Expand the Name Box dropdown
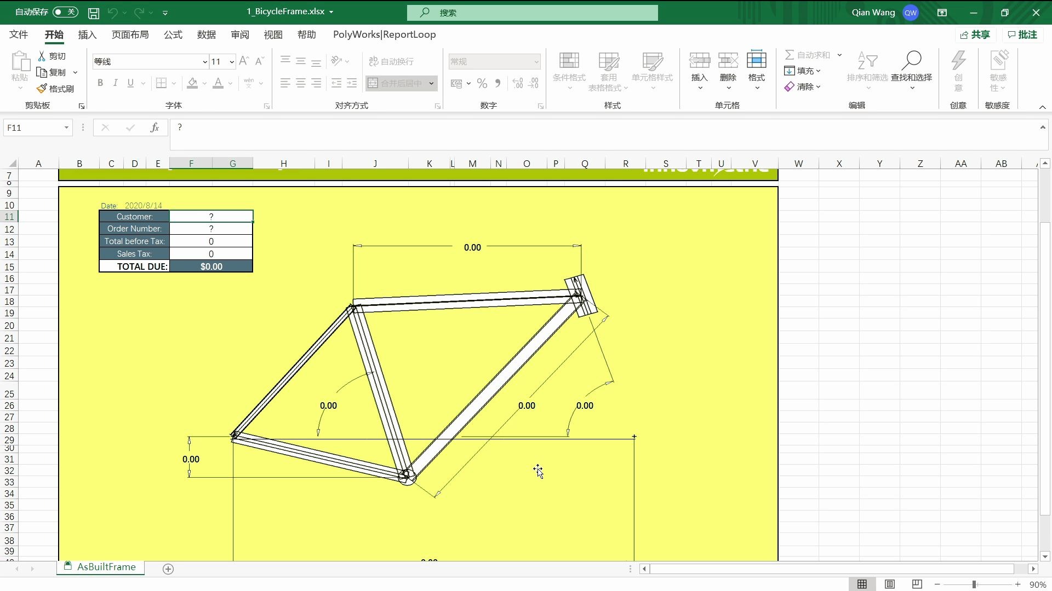Viewport: 1052px width, 591px height. (x=66, y=128)
